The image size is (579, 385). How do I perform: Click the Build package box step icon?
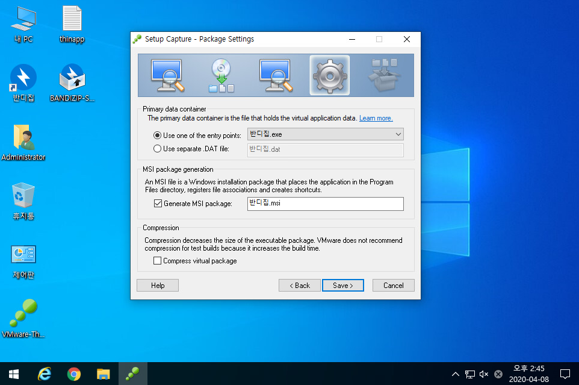coord(384,75)
